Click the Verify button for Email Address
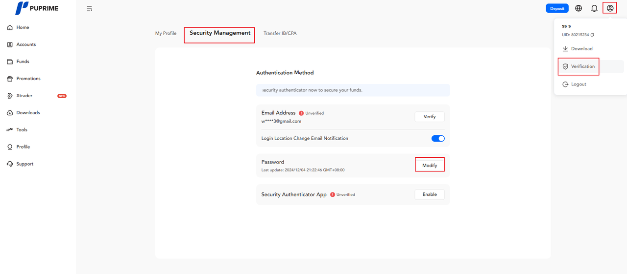Screen dimensions: 627x274 [x=429, y=117]
